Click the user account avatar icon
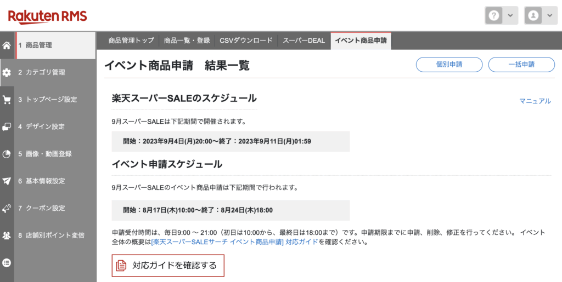Image resolution: width=562 pixels, height=282 pixels. point(533,16)
